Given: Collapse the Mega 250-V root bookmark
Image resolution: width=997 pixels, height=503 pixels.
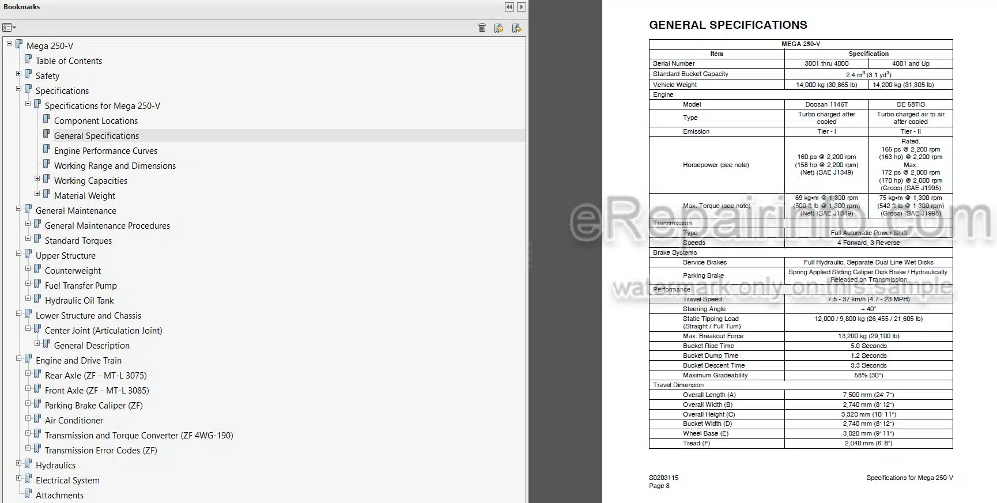Looking at the screenshot, I should pos(9,44).
